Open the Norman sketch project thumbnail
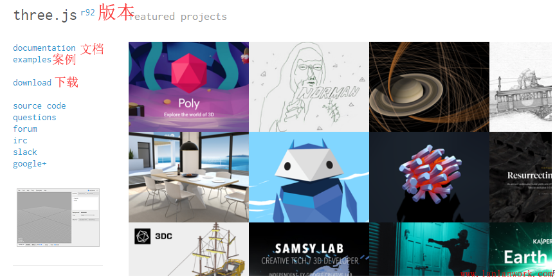Image resolution: width=555 pixels, height=279 pixels. [x=309, y=87]
